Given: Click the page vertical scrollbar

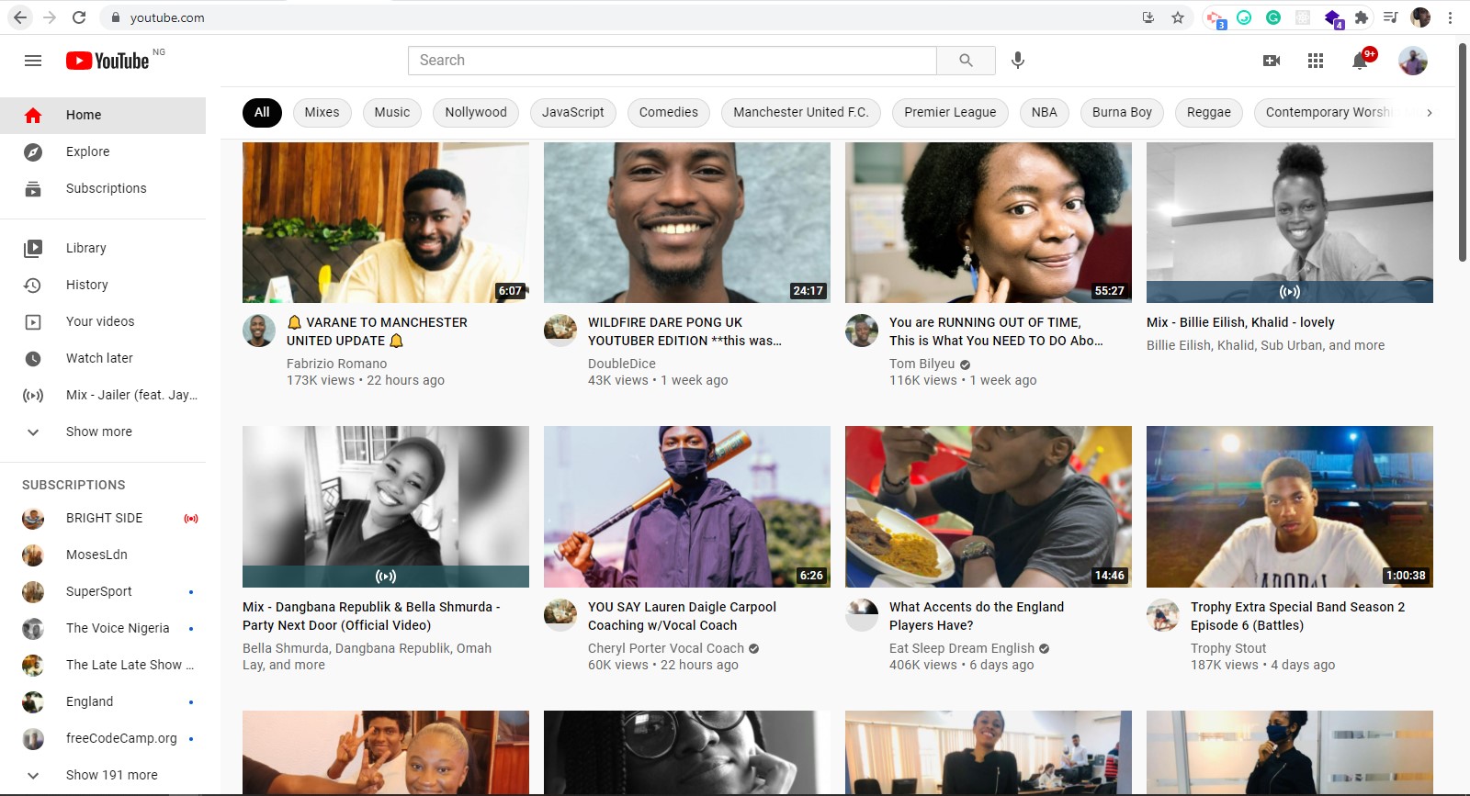Looking at the screenshot, I should (1463, 151).
